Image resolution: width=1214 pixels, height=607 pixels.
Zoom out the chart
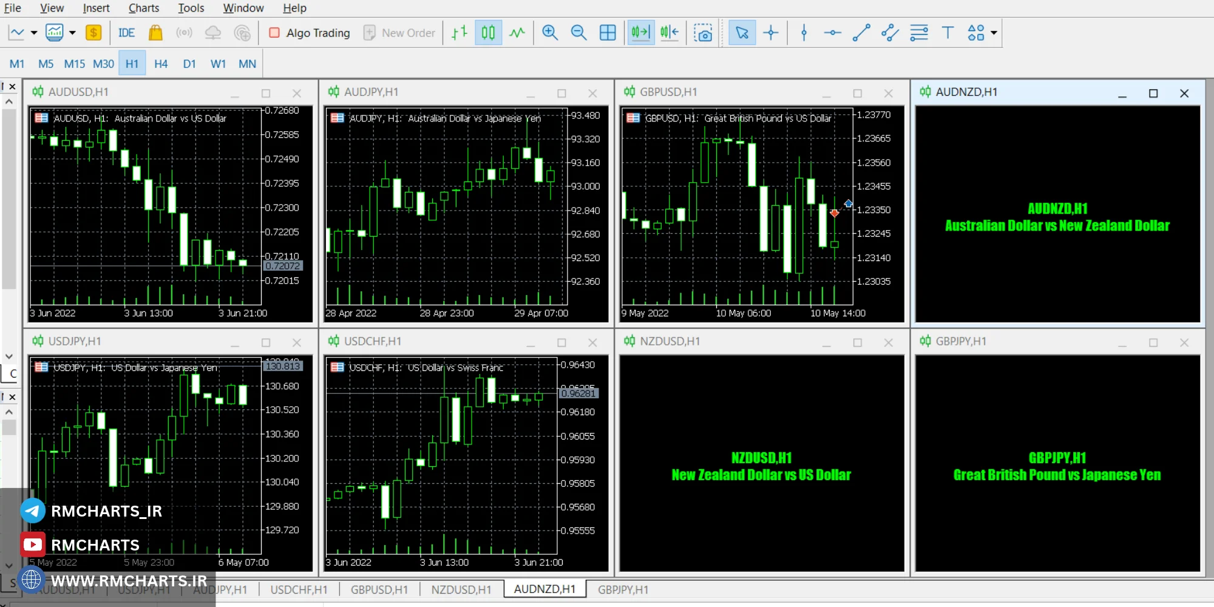(x=579, y=33)
